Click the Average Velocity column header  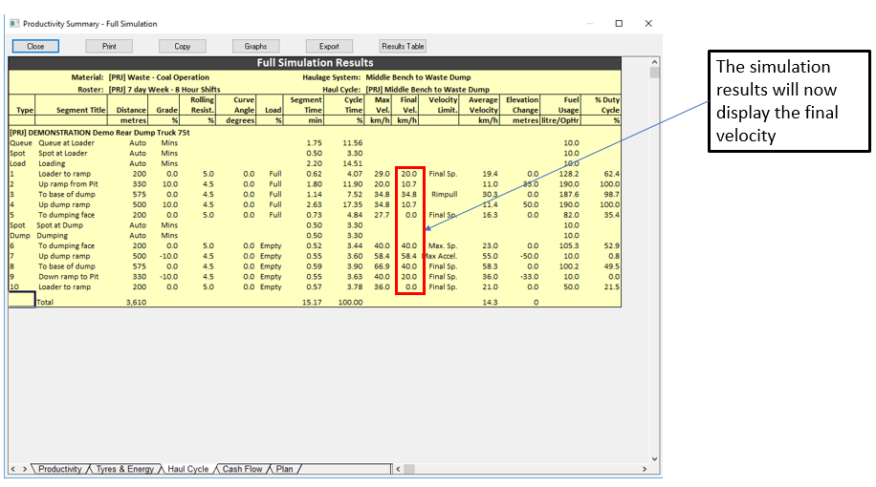pos(483,105)
